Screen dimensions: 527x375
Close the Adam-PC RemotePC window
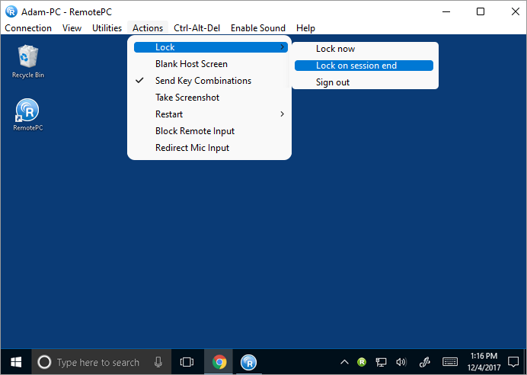tap(516, 11)
